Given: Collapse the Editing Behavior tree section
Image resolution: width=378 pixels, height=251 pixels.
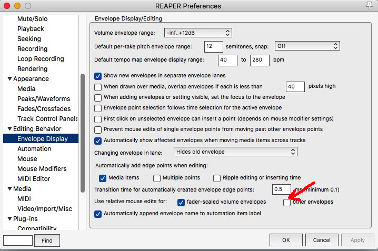Looking at the screenshot, I should coord(9,128).
